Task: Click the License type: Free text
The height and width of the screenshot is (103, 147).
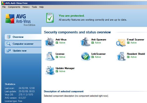Action: (x=14, y=101)
